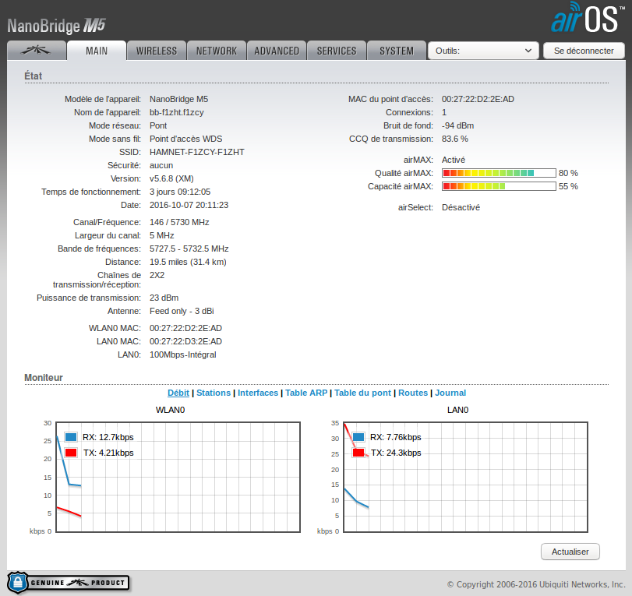The height and width of the screenshot is (596, 632).
Task: Open the Journal monitor link
Action: click(x=450, y=393)
